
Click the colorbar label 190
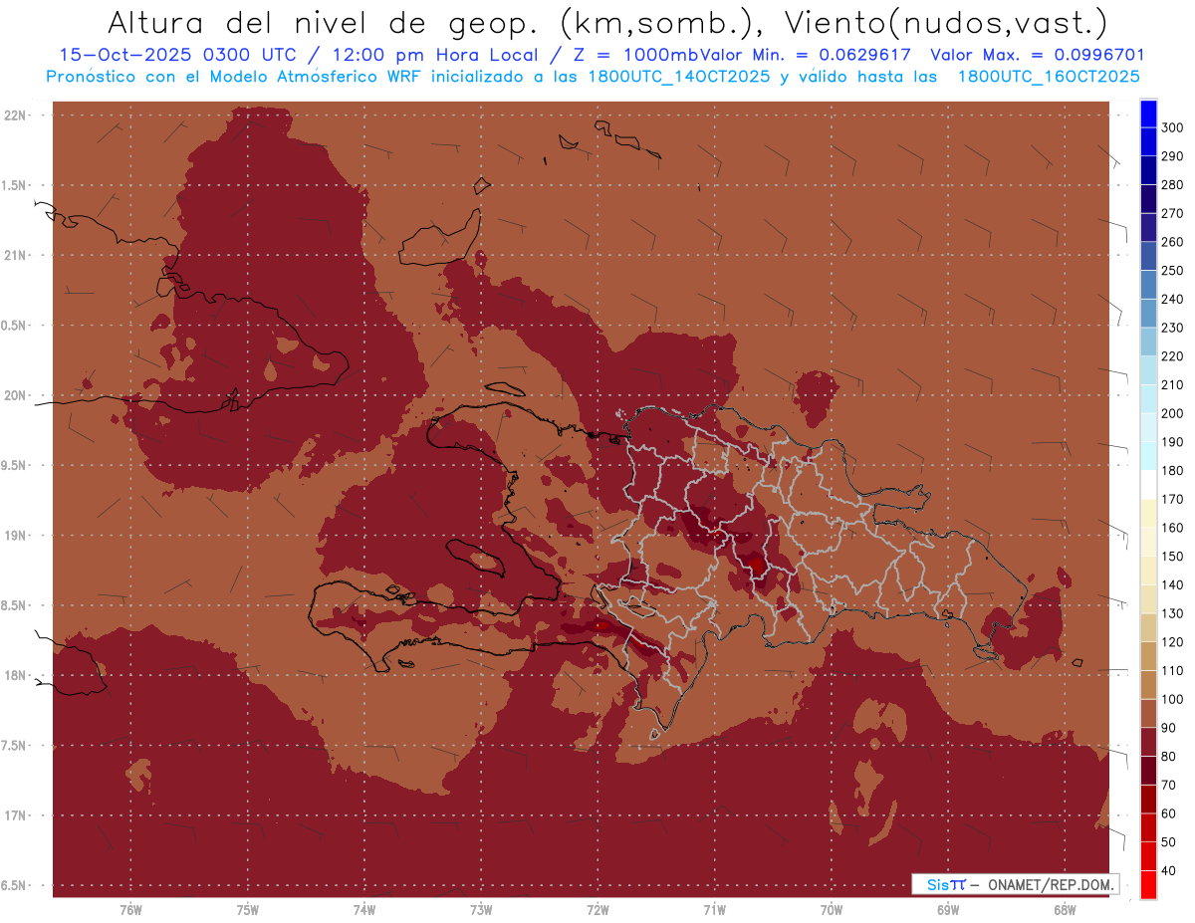click(x=1172, y=443)
